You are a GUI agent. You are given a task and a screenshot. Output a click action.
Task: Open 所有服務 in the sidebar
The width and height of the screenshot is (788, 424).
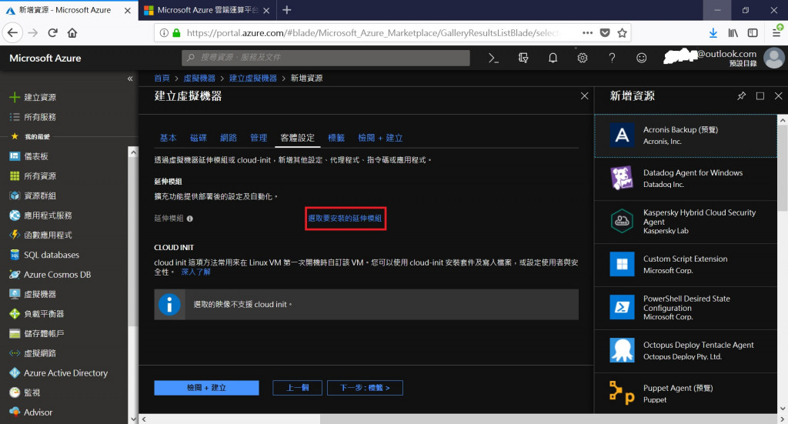pos(33,117)
